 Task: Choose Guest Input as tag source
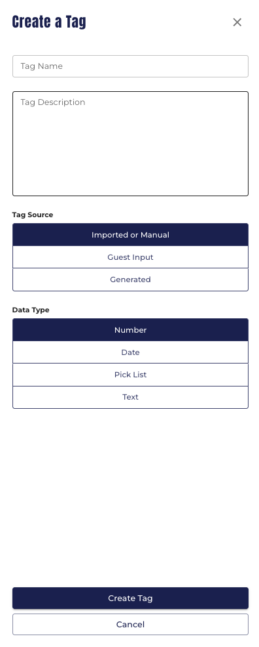[x=130, y=257]
